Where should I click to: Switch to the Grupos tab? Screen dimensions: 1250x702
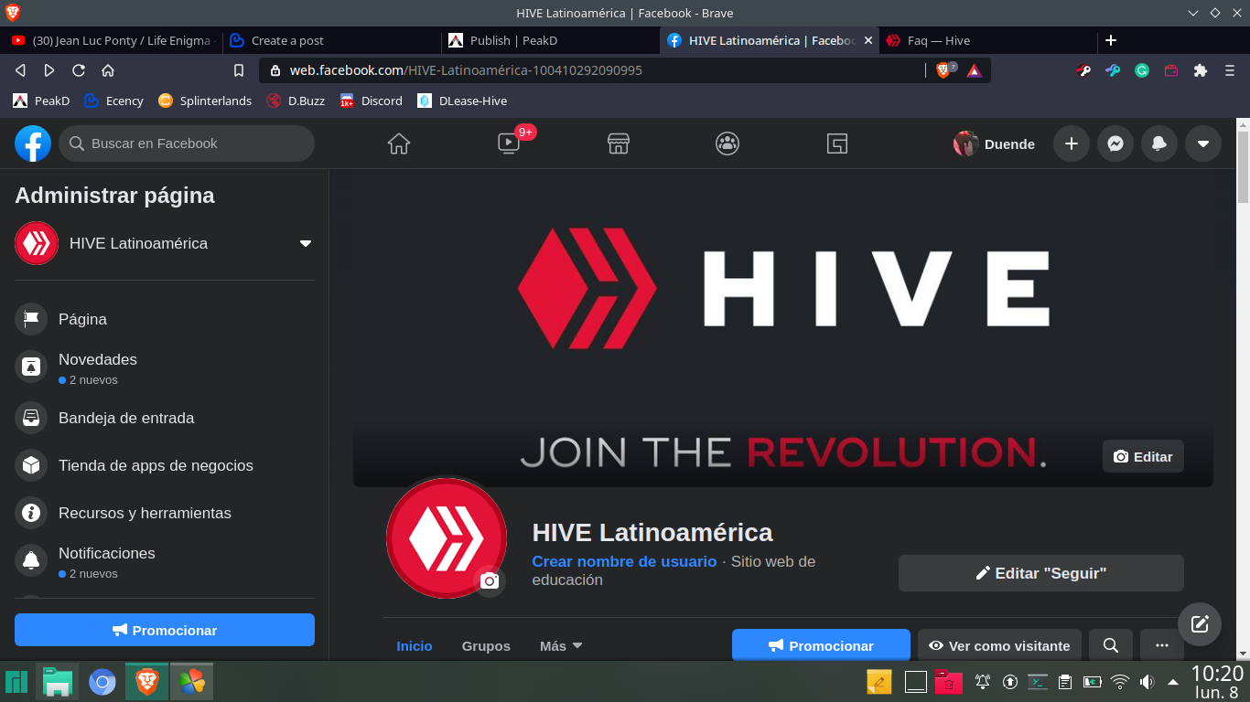tap(486, 645)
